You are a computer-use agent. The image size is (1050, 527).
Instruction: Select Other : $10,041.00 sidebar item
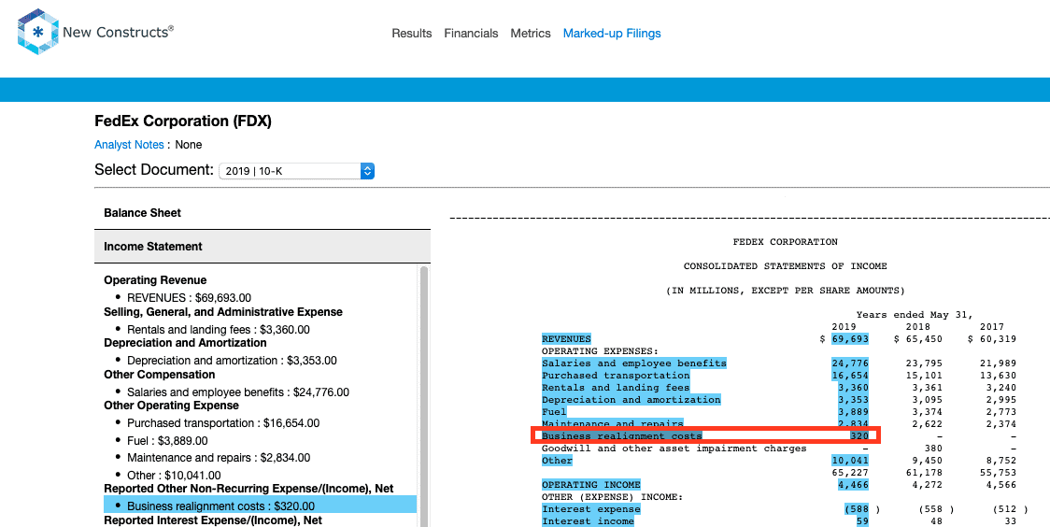tap(174, 476)
